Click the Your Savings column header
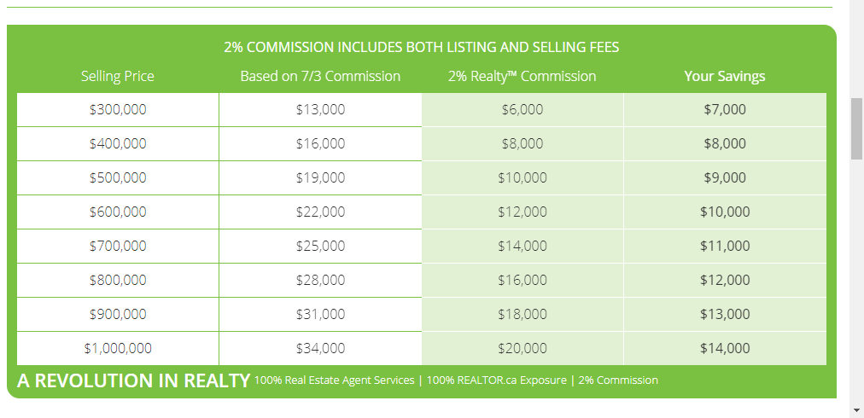The width and height of the screenshot is (864, 418). click(725, 76)
